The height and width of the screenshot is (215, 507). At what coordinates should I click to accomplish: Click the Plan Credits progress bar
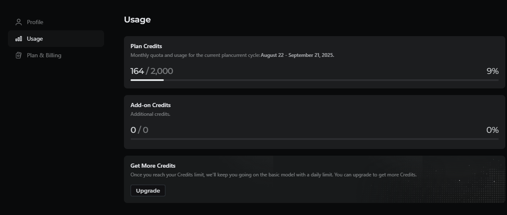[314, 80]
